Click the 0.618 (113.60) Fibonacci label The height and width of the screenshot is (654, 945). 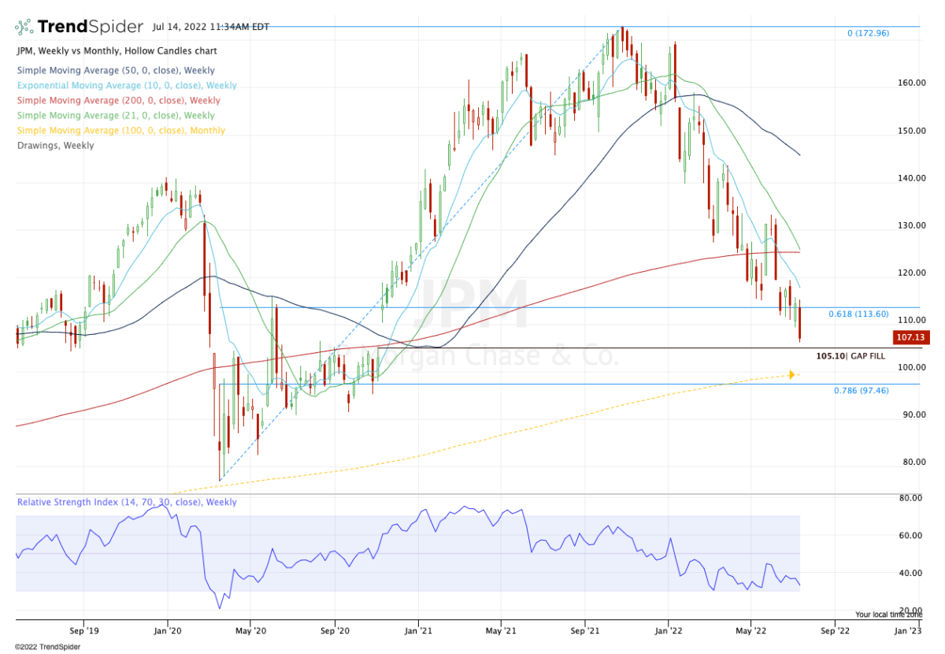click(x=858, y=314)
